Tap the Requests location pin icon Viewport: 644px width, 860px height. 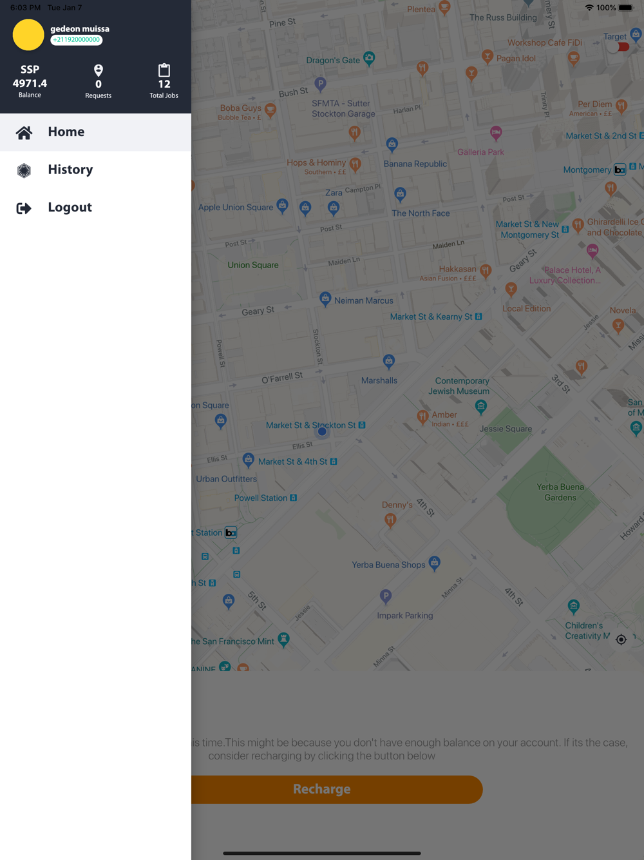99,70
